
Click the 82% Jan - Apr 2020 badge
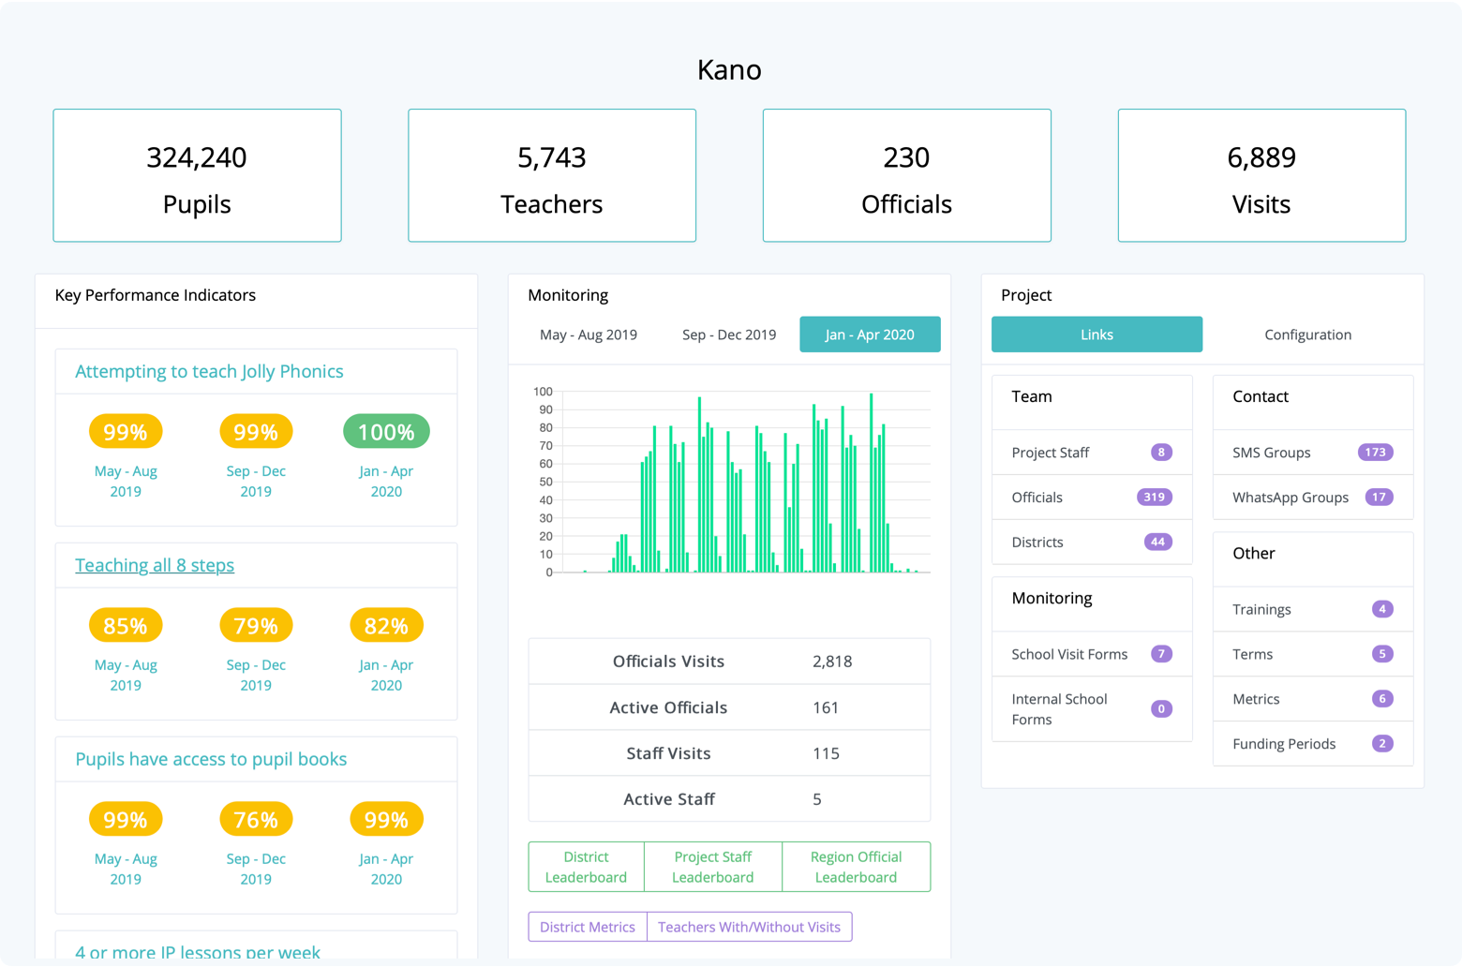click(386, 626)
